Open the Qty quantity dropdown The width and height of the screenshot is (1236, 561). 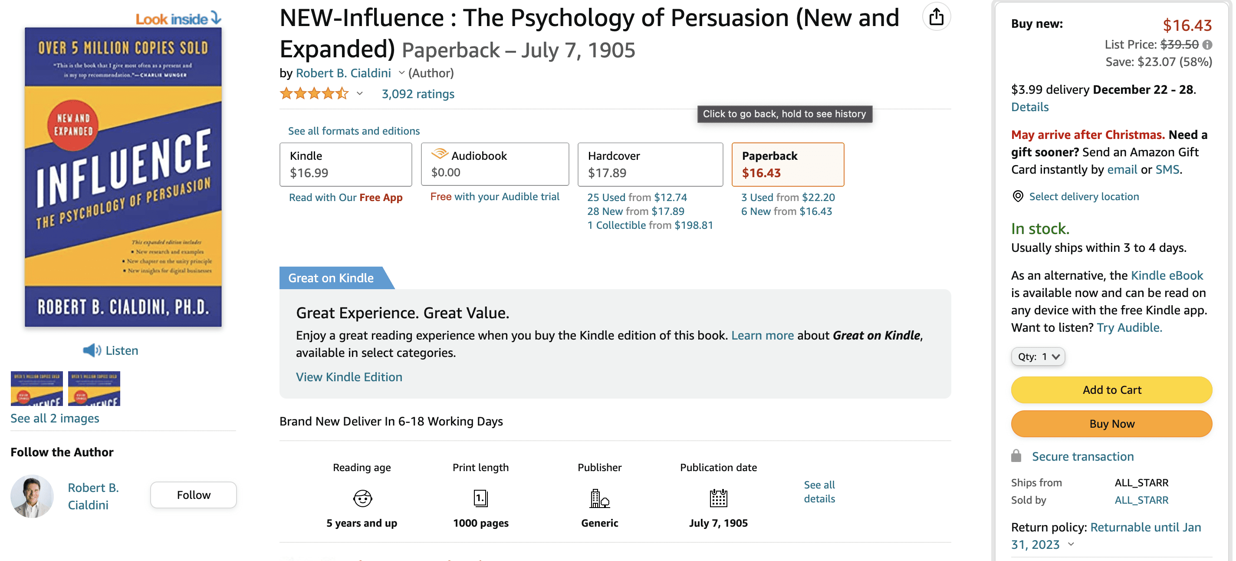pos(1038,356)
